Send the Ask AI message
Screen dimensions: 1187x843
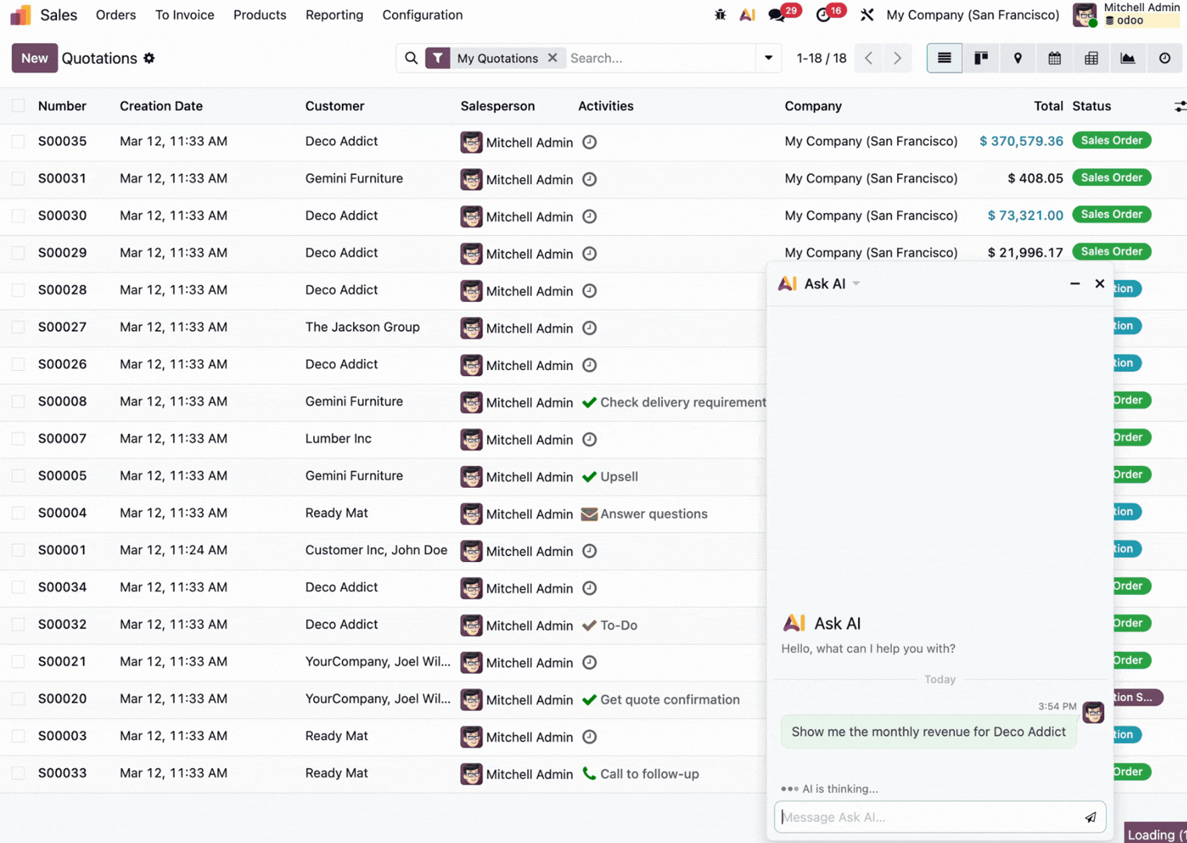point(1090,817)
